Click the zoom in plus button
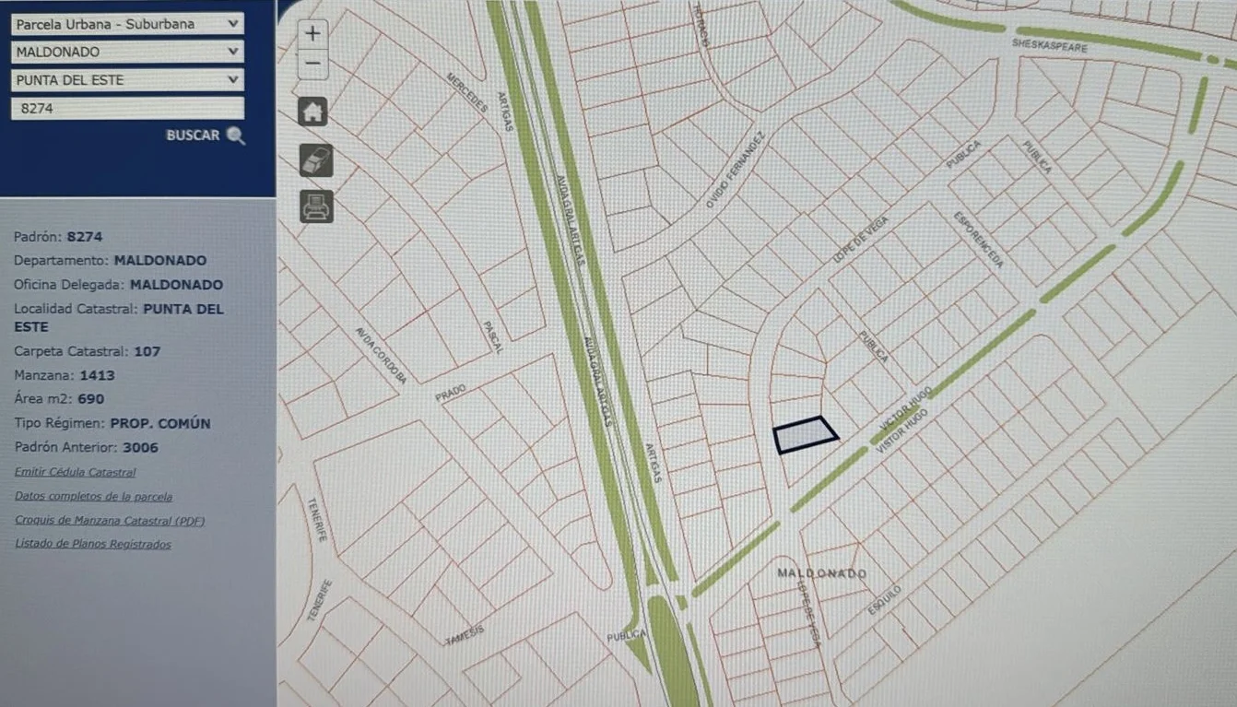Viewport: 1237px width, 707px height. 313,33
